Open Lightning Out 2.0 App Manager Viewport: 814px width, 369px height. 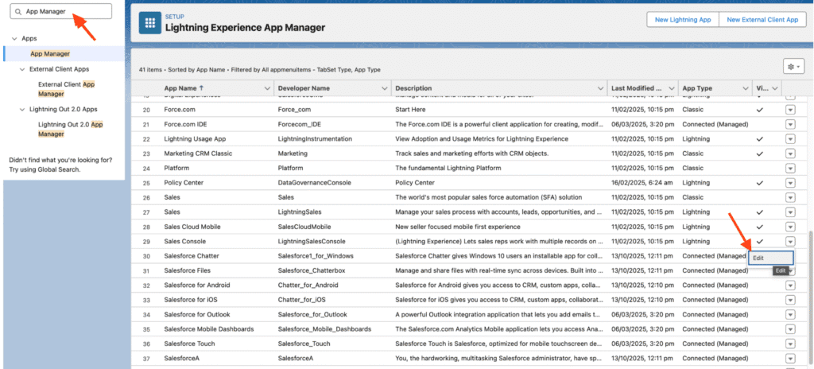tap(71, 130)
